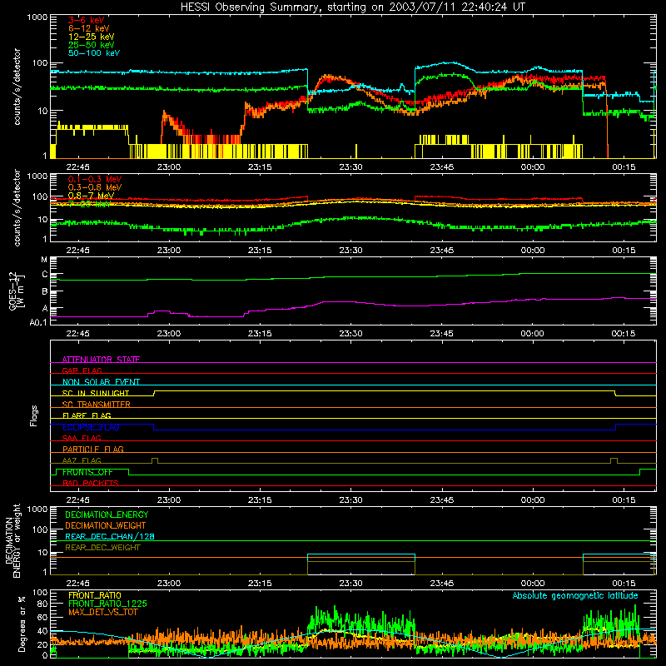Click the PARTICLE_FLAG label
The width and height of the screenshot is (666, 666).
tap(93, 449)
